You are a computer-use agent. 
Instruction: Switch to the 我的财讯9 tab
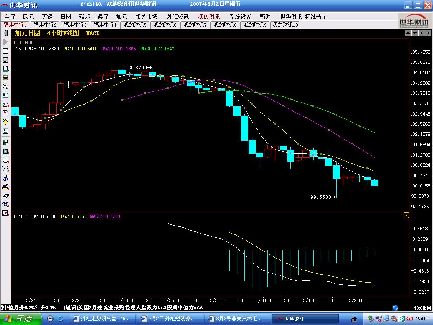(x=255, y=25)
